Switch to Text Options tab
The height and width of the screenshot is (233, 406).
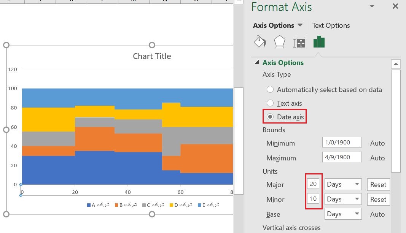(331, 25)
